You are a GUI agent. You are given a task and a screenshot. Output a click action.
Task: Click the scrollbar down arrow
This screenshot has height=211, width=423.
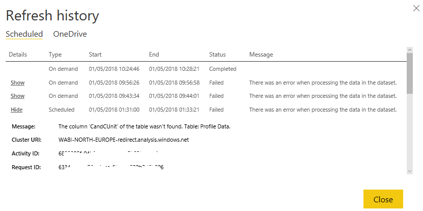(x=409, y=171)
